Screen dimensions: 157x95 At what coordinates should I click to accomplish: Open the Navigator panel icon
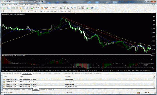(x=20, y=8)
